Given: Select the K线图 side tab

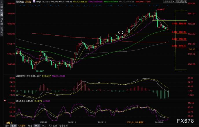Looking at the screenshot, I should coord(1,13).
